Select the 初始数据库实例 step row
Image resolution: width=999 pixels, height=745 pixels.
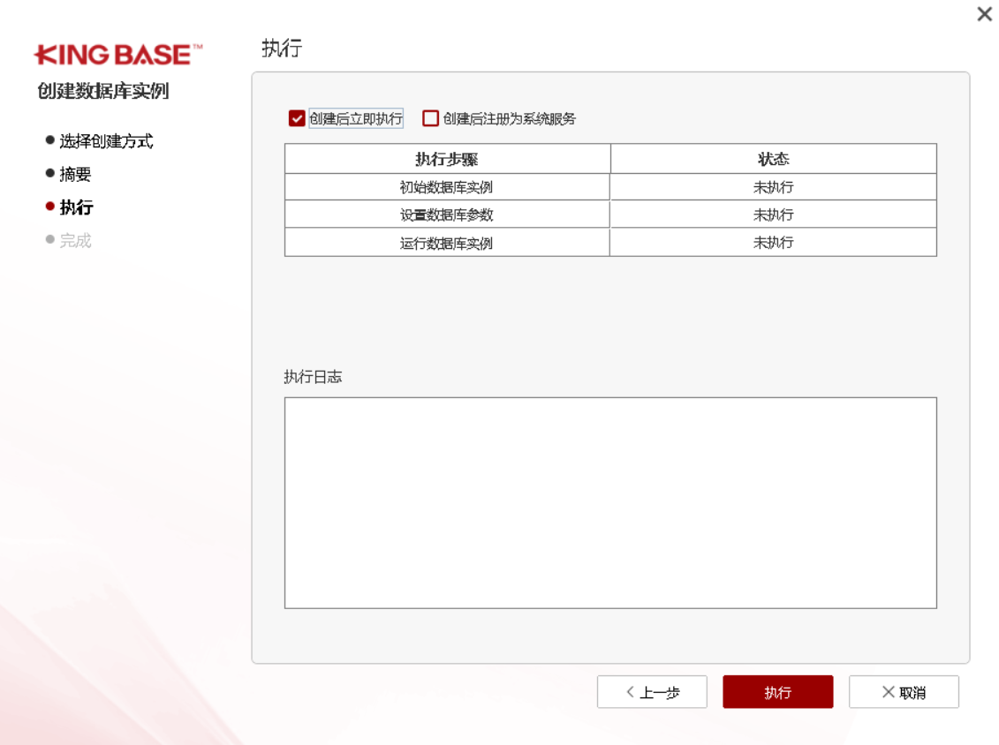pyautogui.click(x=447, y=187)
